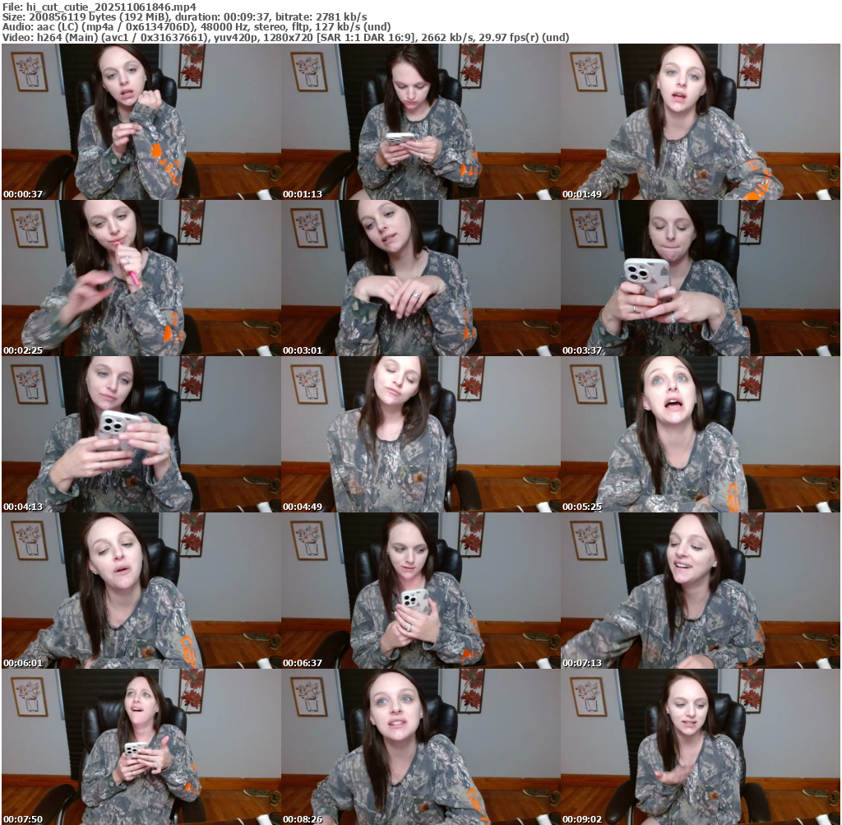Click the frame marked 00:04:13
The image size is (842, 825).
click(141, 434)
